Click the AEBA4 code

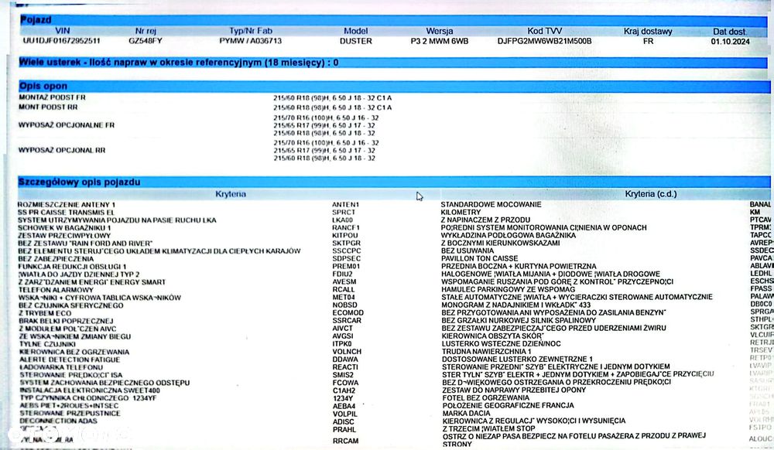(344, 406)
